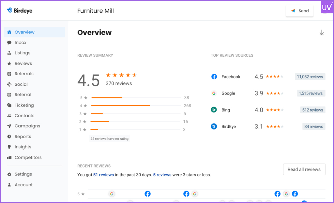Open the 11,052 reviews Facebook badge
Image resolution: width=334 pixels, height=203 pixels.
(310, 77)
